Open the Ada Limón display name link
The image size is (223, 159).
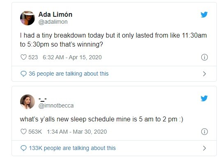(x=55, y=14)
